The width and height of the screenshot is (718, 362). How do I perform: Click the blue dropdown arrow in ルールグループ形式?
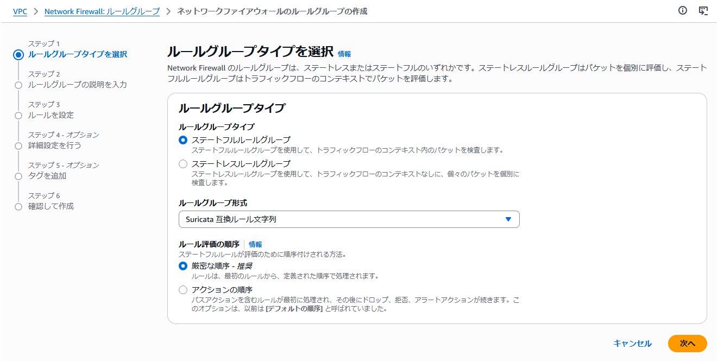[508, 219]
